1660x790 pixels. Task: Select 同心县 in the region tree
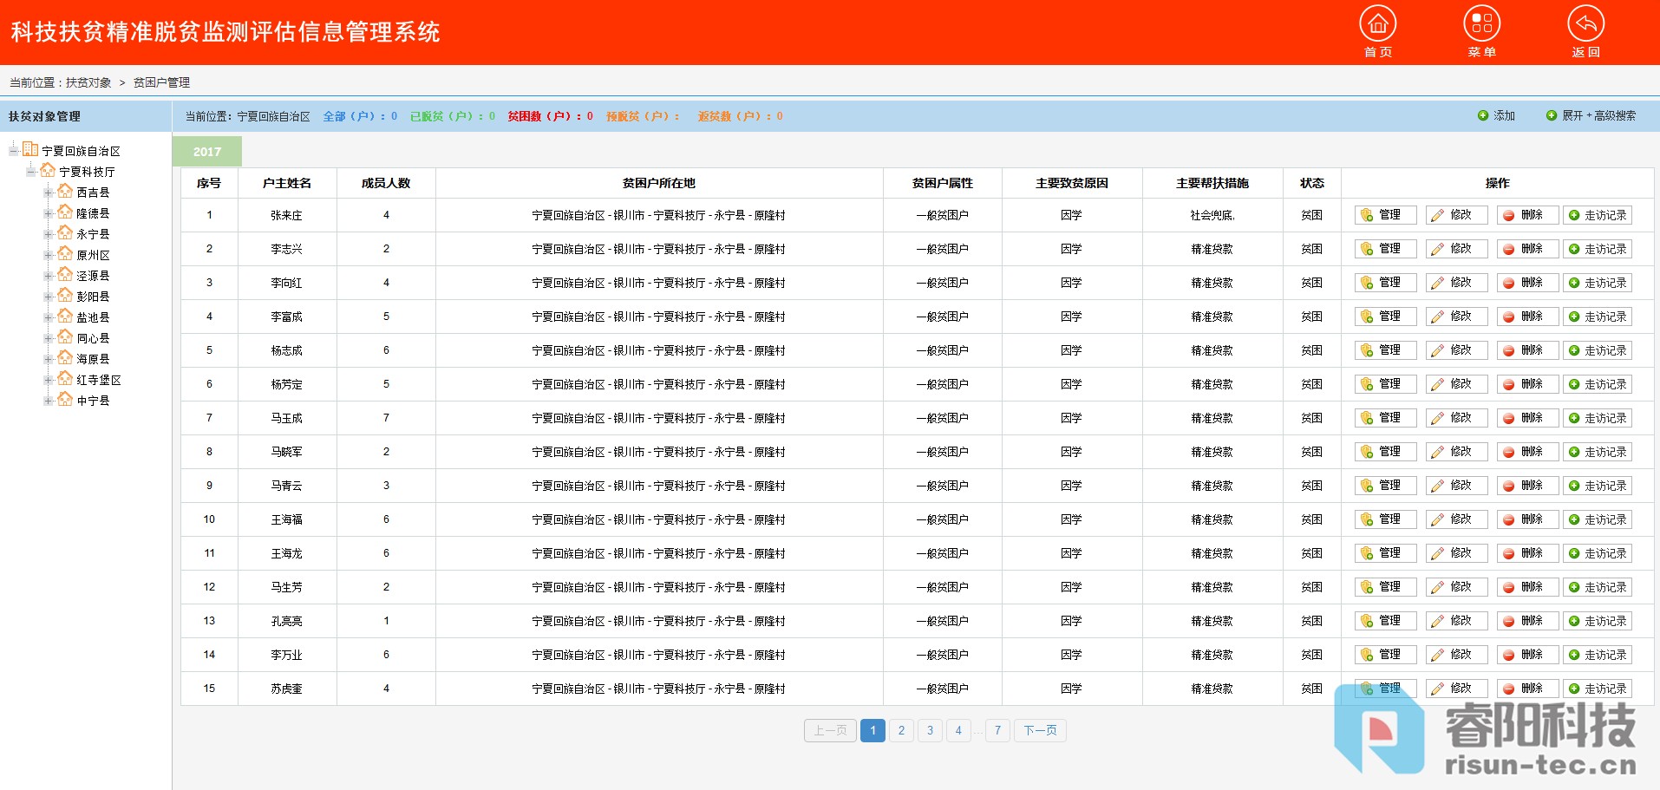coord(93,338)
